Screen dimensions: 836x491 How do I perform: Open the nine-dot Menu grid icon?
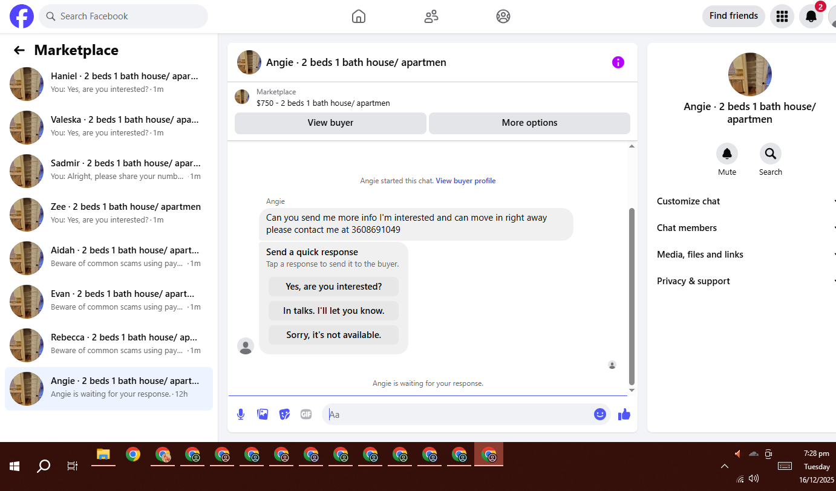tap(782, 16)
